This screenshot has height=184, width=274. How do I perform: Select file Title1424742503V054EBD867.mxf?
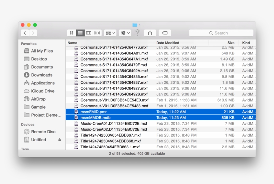point(161,135)
